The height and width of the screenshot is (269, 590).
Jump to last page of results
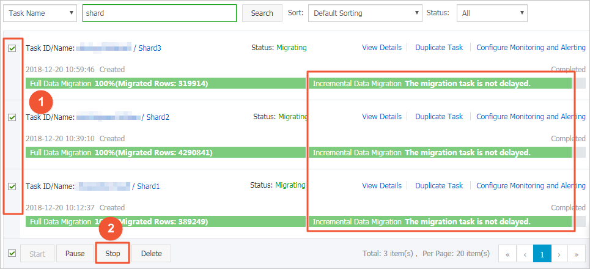click(576, 254)
